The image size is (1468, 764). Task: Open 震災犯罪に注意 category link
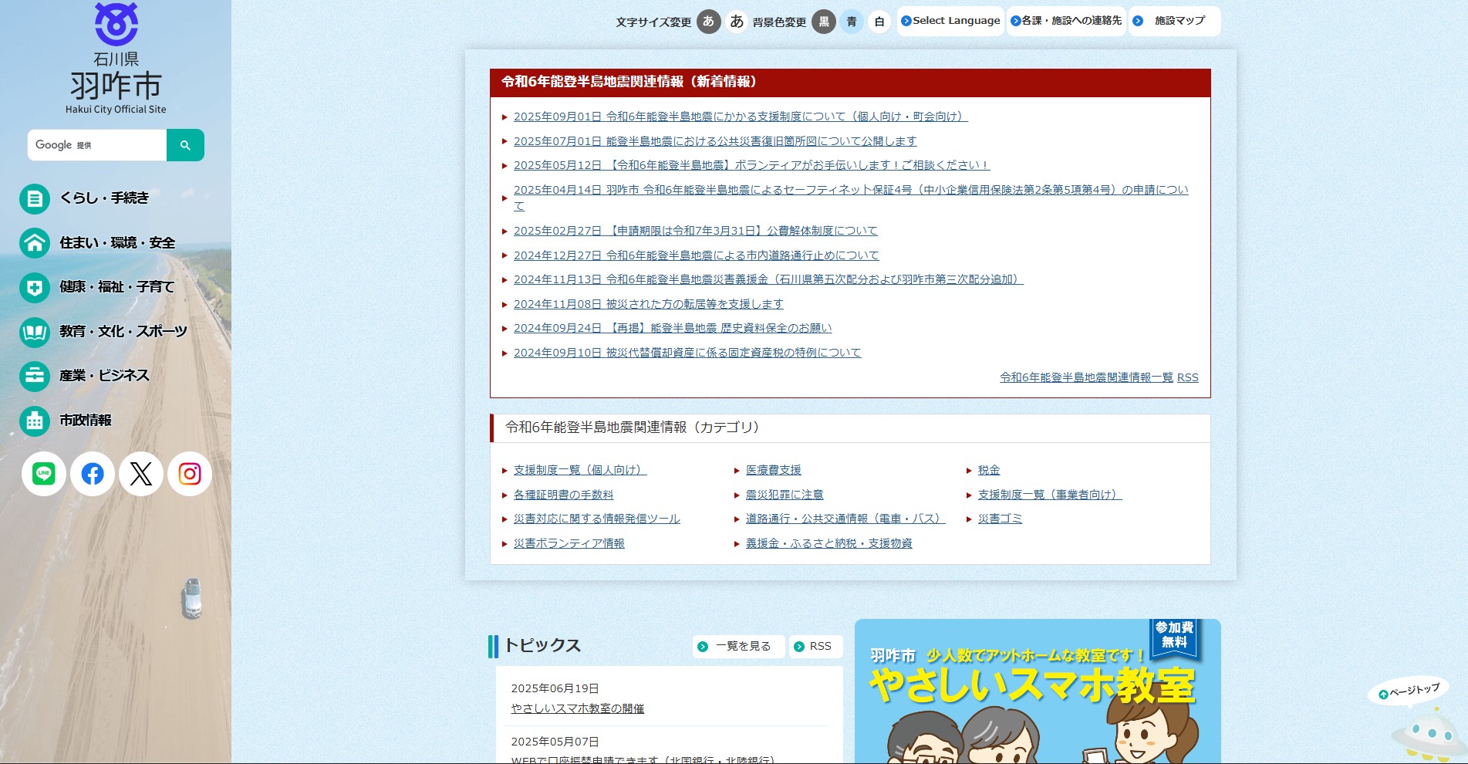(x=785, y=495)
